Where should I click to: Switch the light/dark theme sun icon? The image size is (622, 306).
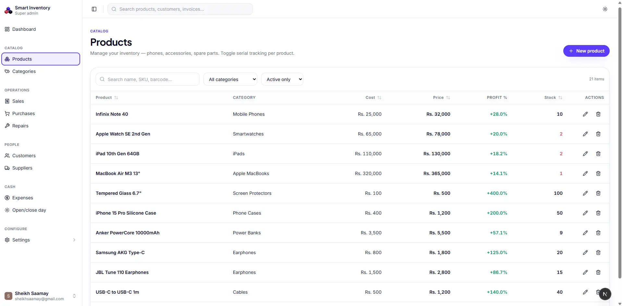click(x=605, y=9)
